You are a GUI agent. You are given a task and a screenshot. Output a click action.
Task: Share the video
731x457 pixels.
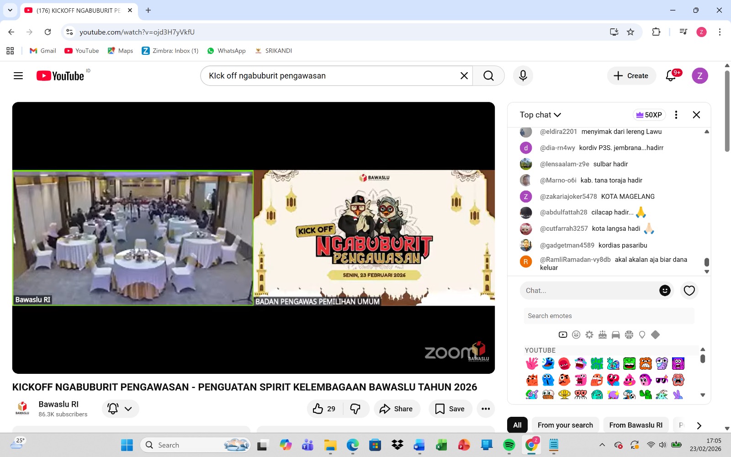point(396,409)
